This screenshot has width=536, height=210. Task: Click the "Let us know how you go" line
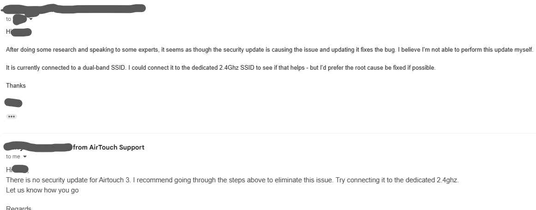42,190
